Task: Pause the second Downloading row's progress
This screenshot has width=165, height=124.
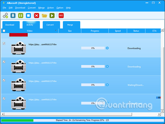Action: point(107,66)
